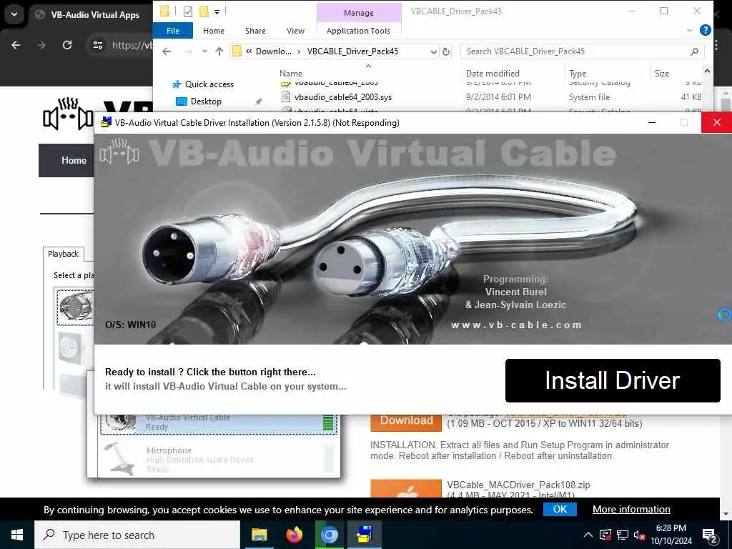Go up one folder level in Explorer
The image size is (732, 549).
tap(219, 51)
